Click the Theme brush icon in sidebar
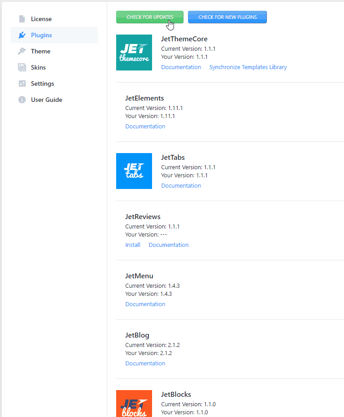Image resolution: width=344 pixels, height=417 pixels. click(x=22, y=51)
